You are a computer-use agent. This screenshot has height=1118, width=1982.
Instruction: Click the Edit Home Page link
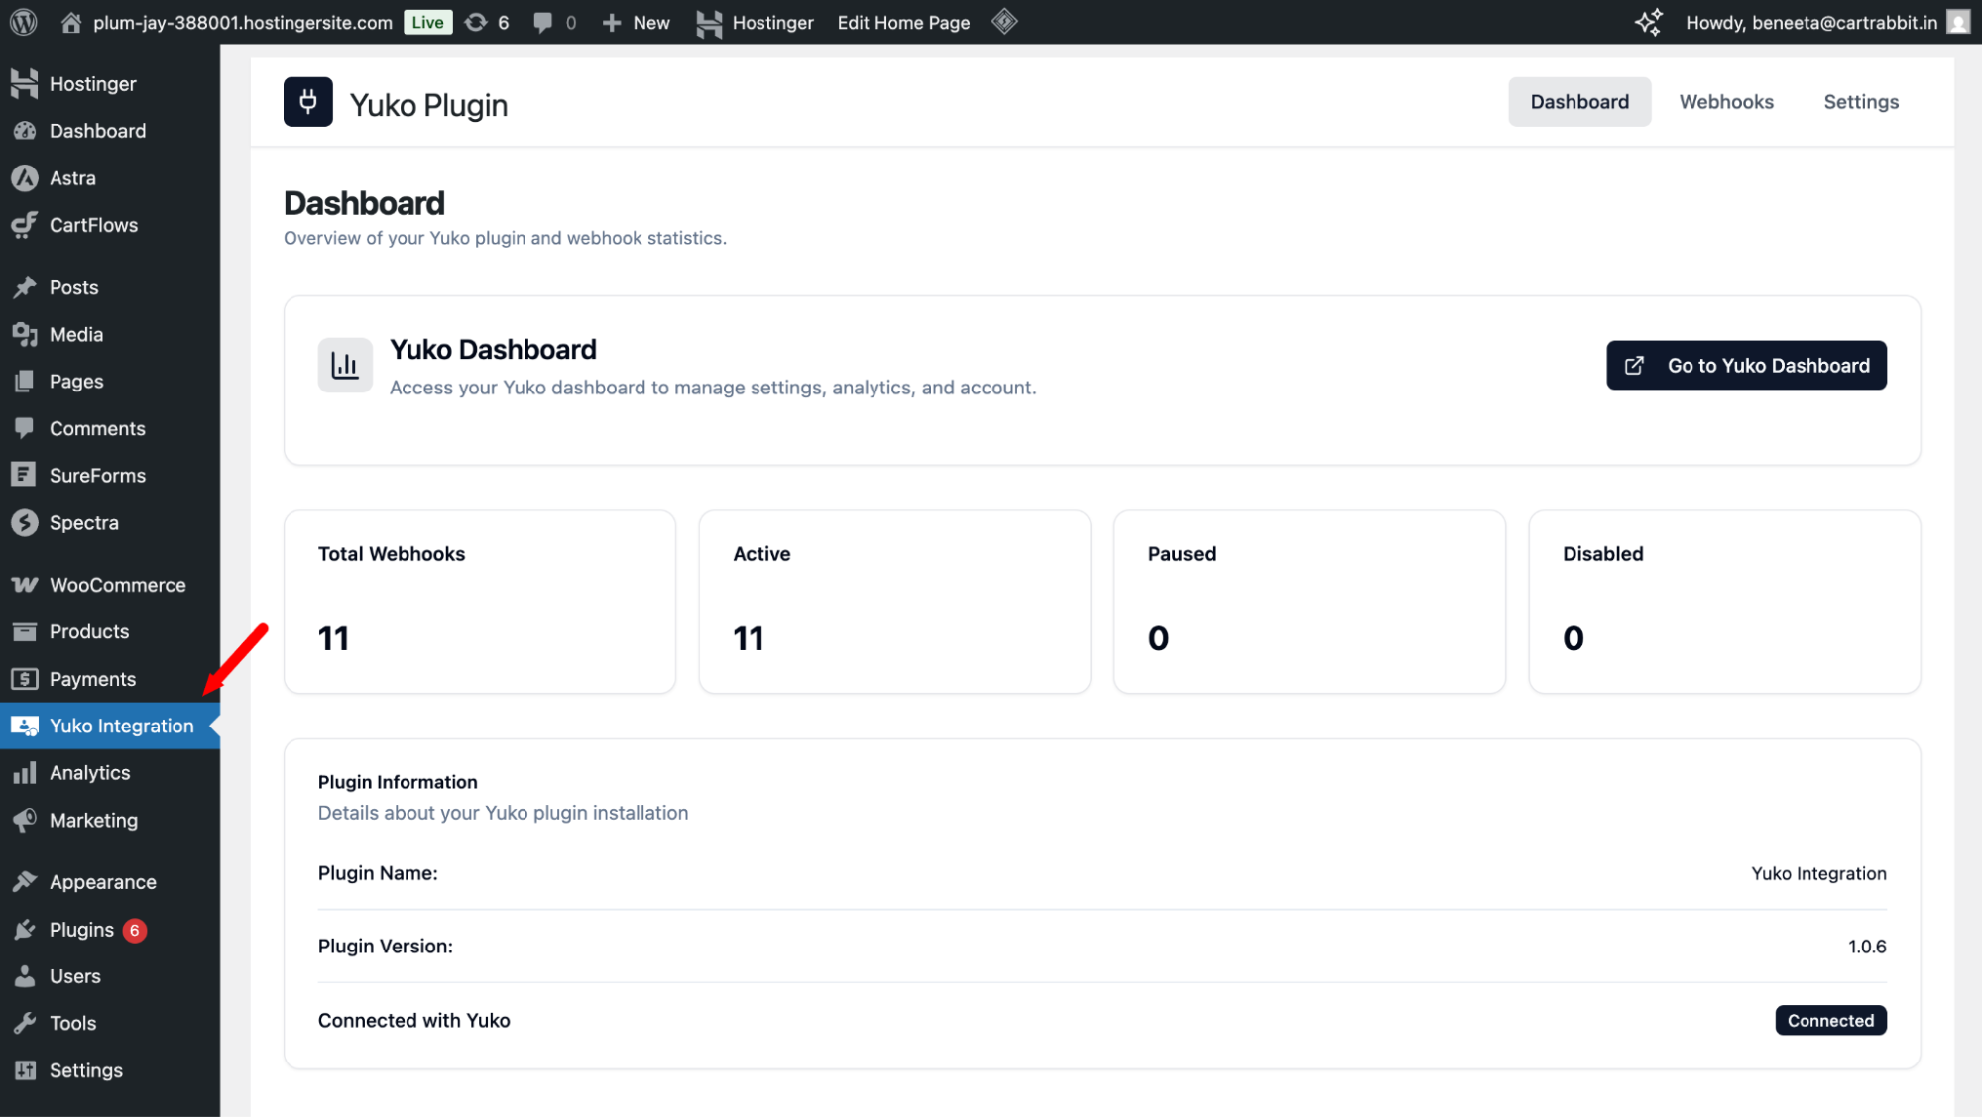[902, 22]
